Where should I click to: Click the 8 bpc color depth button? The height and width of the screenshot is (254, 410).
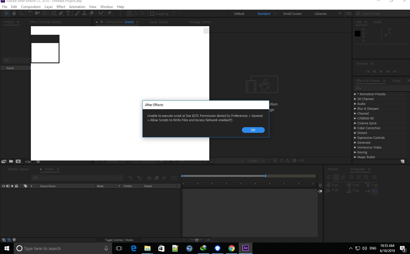[x=28, y=162]
